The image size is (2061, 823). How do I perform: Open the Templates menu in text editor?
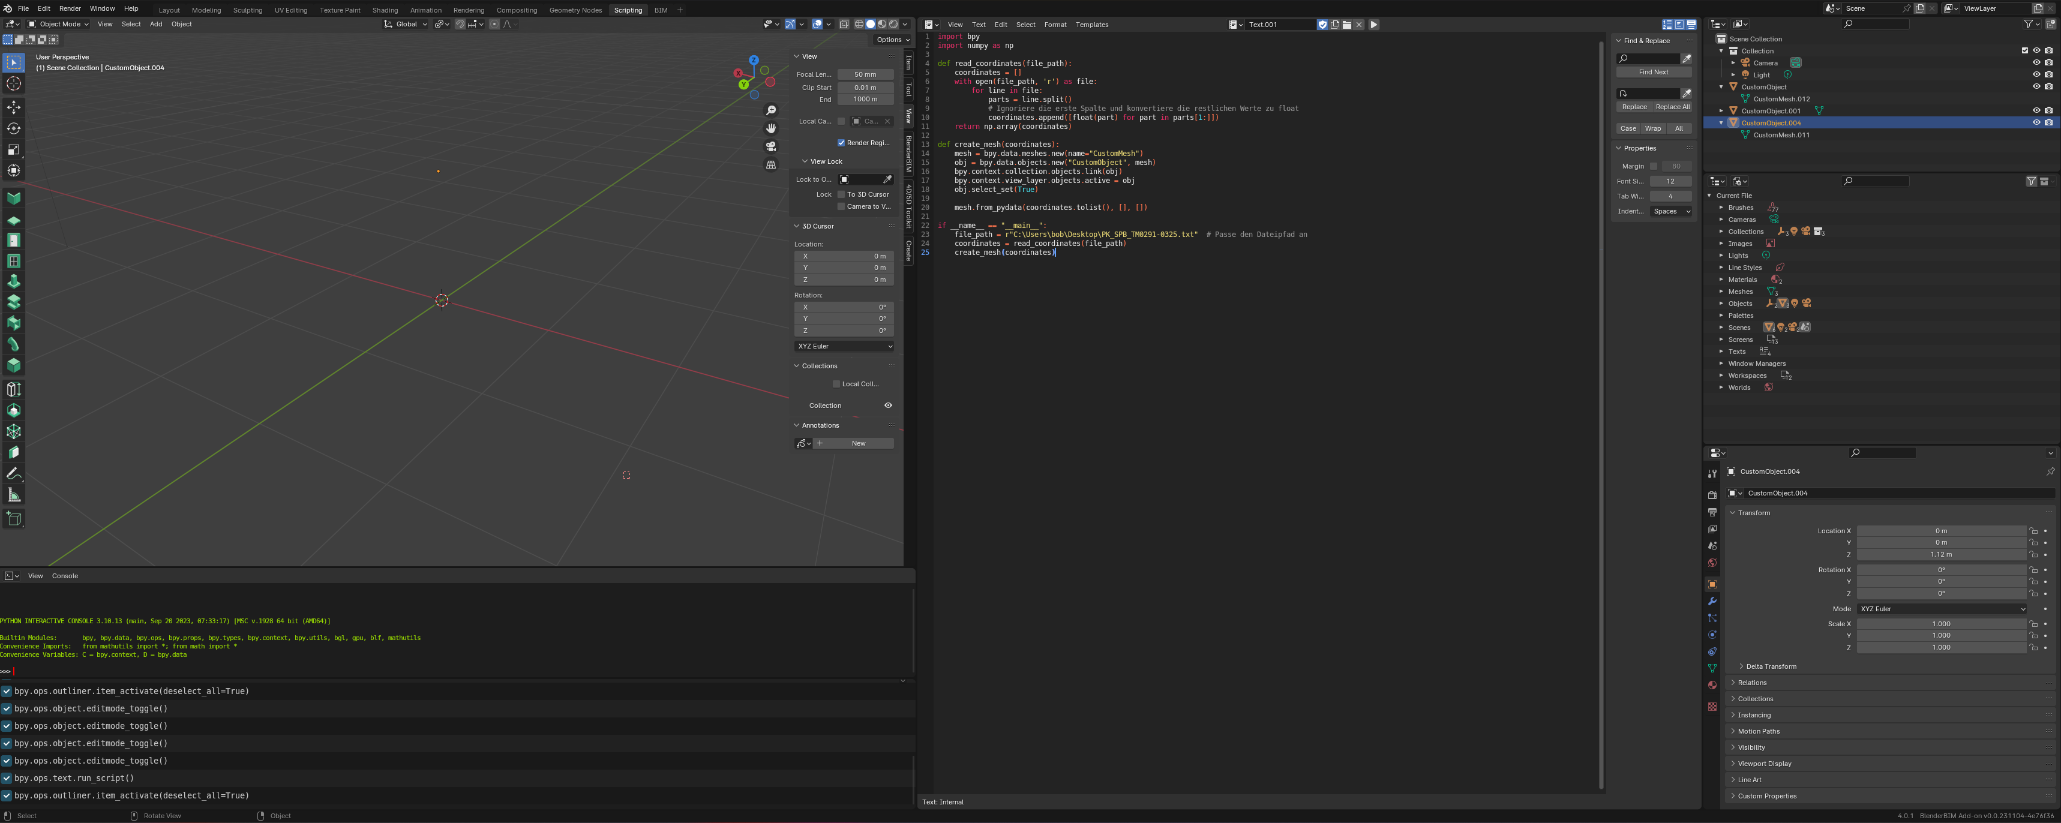pos(1091,25)
